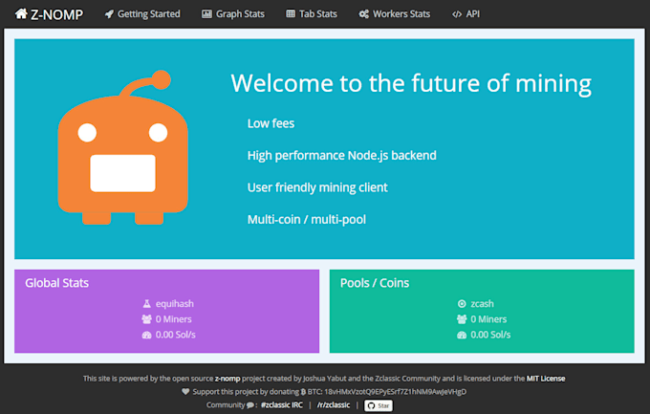Click the miners group icon in Pools / Coins

[462, 319]
